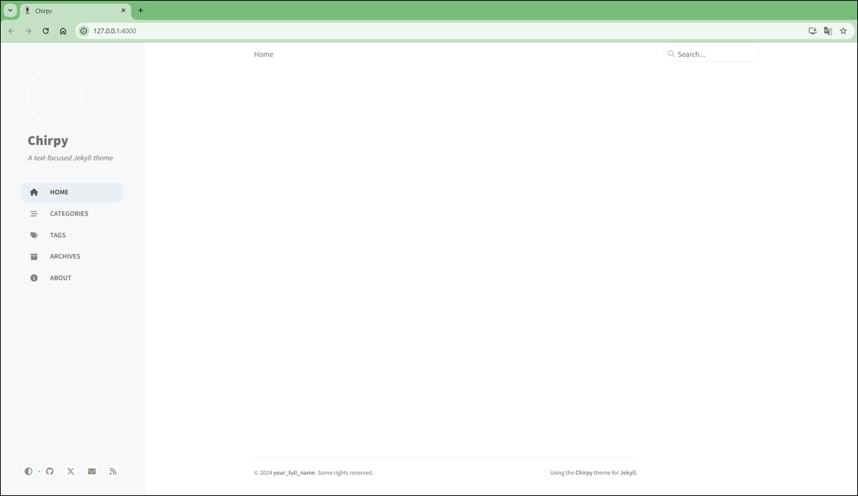Click the your_full_name footer link
The width and height of the screenshot is (858, 496).
coord(294,473)
